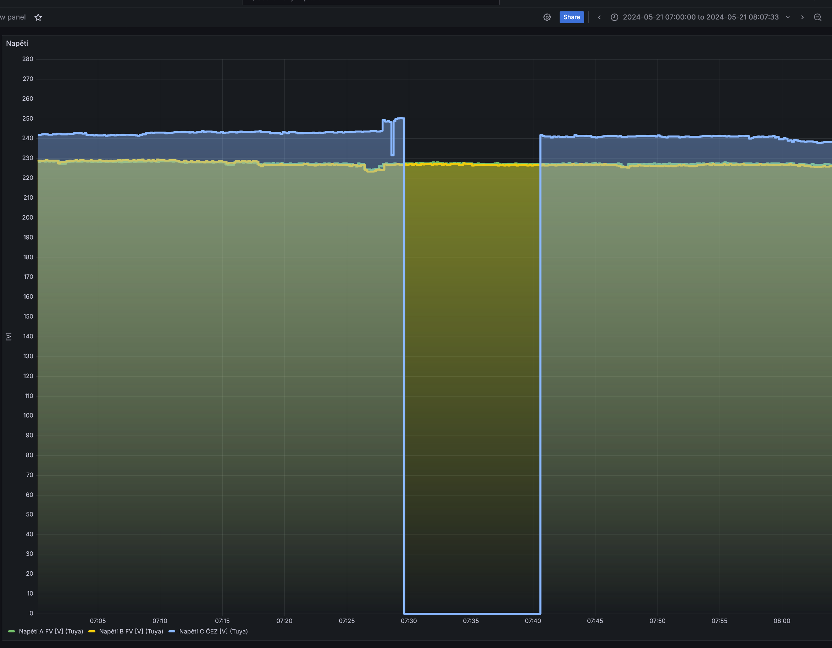Shift time range forward with right arrow
This screenshot has width=832, height=648.
point(802,17)
